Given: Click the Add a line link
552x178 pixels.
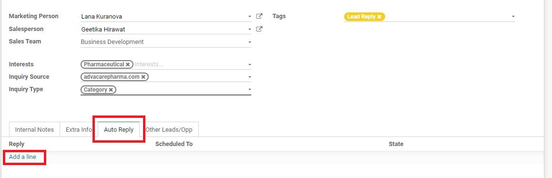Looking at the screenshot, I should 22,157.
